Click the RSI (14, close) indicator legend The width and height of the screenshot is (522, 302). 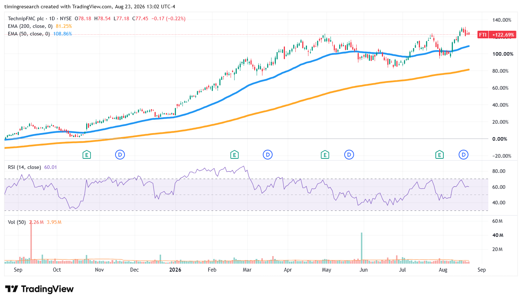25,167
